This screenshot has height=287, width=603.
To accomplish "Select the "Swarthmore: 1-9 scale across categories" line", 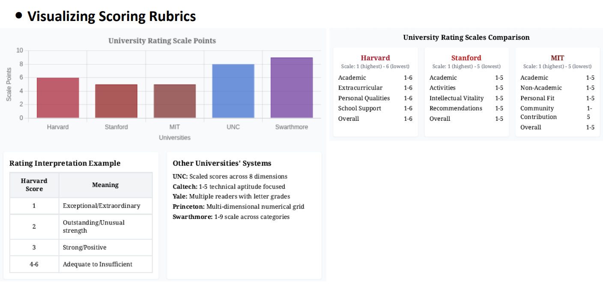I will 231,217.
